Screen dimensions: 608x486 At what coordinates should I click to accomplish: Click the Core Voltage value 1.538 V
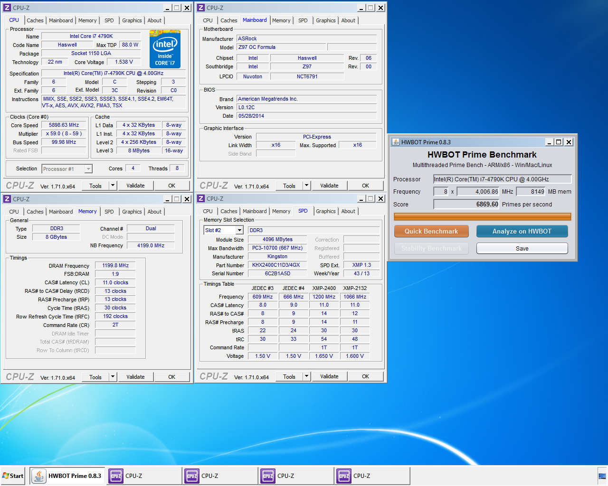pyautogui.click(x=124, y=62)
